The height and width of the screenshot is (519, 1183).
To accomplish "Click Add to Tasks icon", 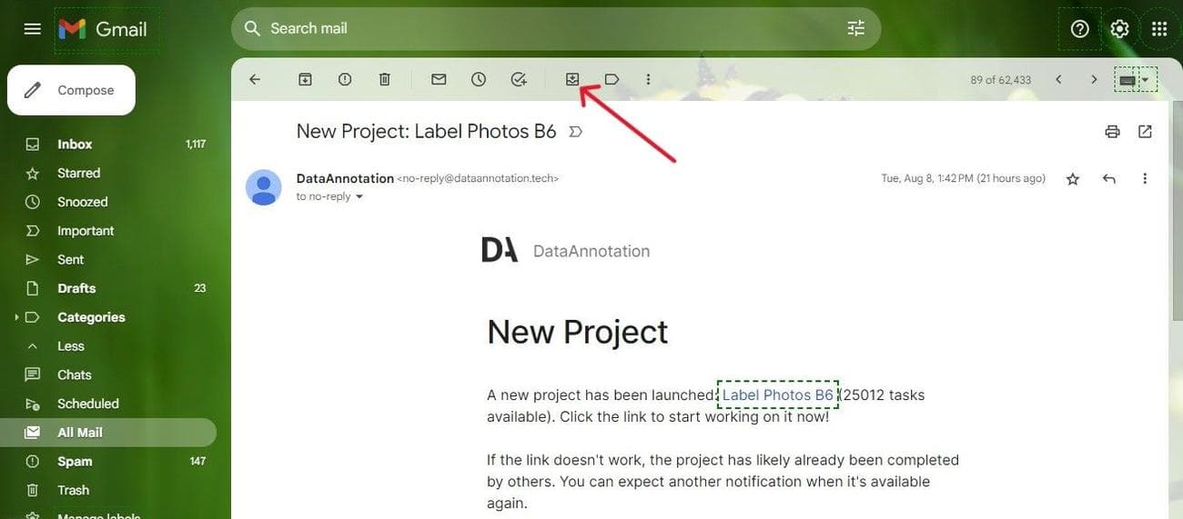I will [519, 79].
